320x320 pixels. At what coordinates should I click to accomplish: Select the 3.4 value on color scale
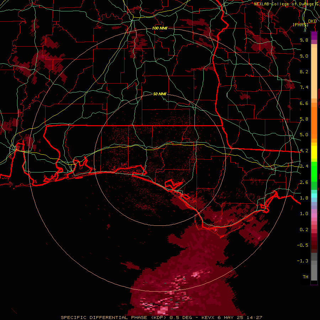[304, 166]
